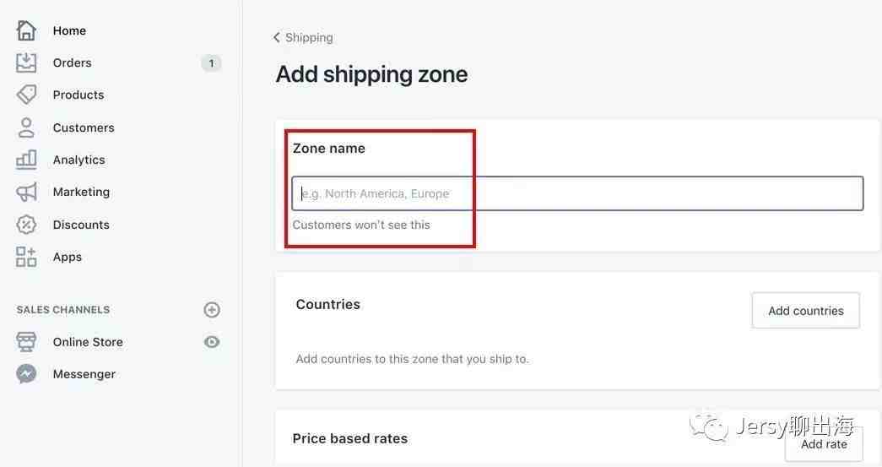Open Customers via the person icon
This screenshot has height=467, width=882.
tap(26, 128)
